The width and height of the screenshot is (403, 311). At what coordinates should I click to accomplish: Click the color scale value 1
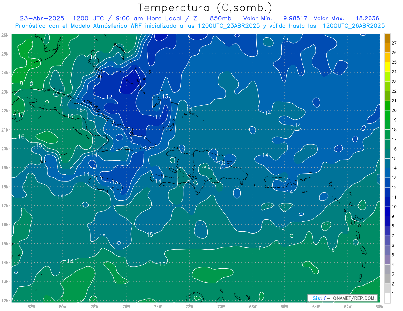393,294
